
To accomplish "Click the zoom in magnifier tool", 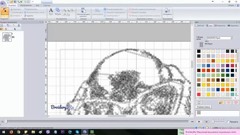I will [x=65, y=10].
